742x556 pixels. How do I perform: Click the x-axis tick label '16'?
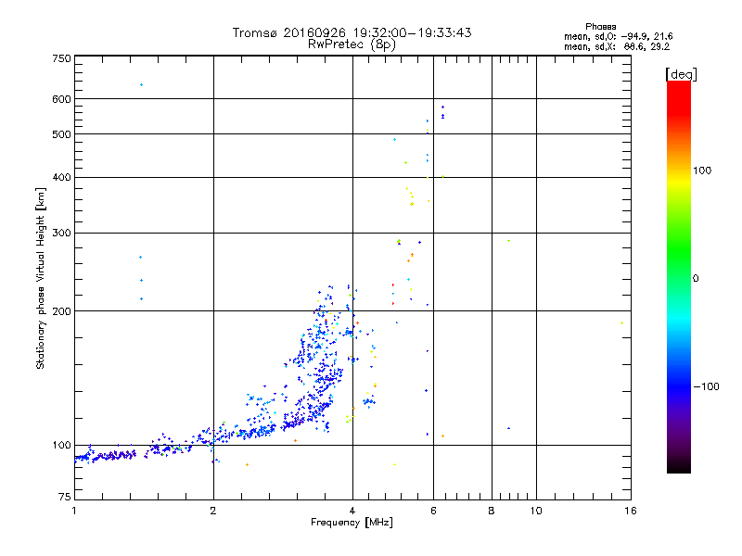click(631, 511)
